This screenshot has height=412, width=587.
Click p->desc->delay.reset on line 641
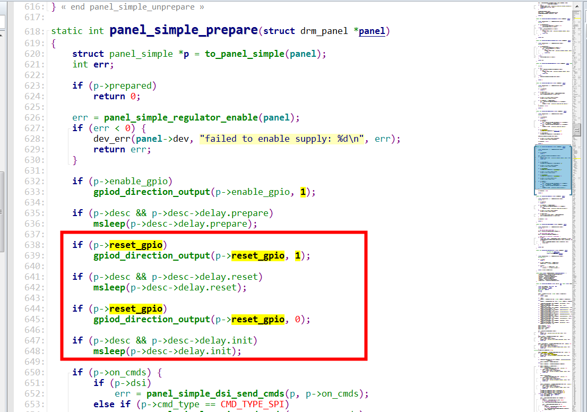point(205,277)
